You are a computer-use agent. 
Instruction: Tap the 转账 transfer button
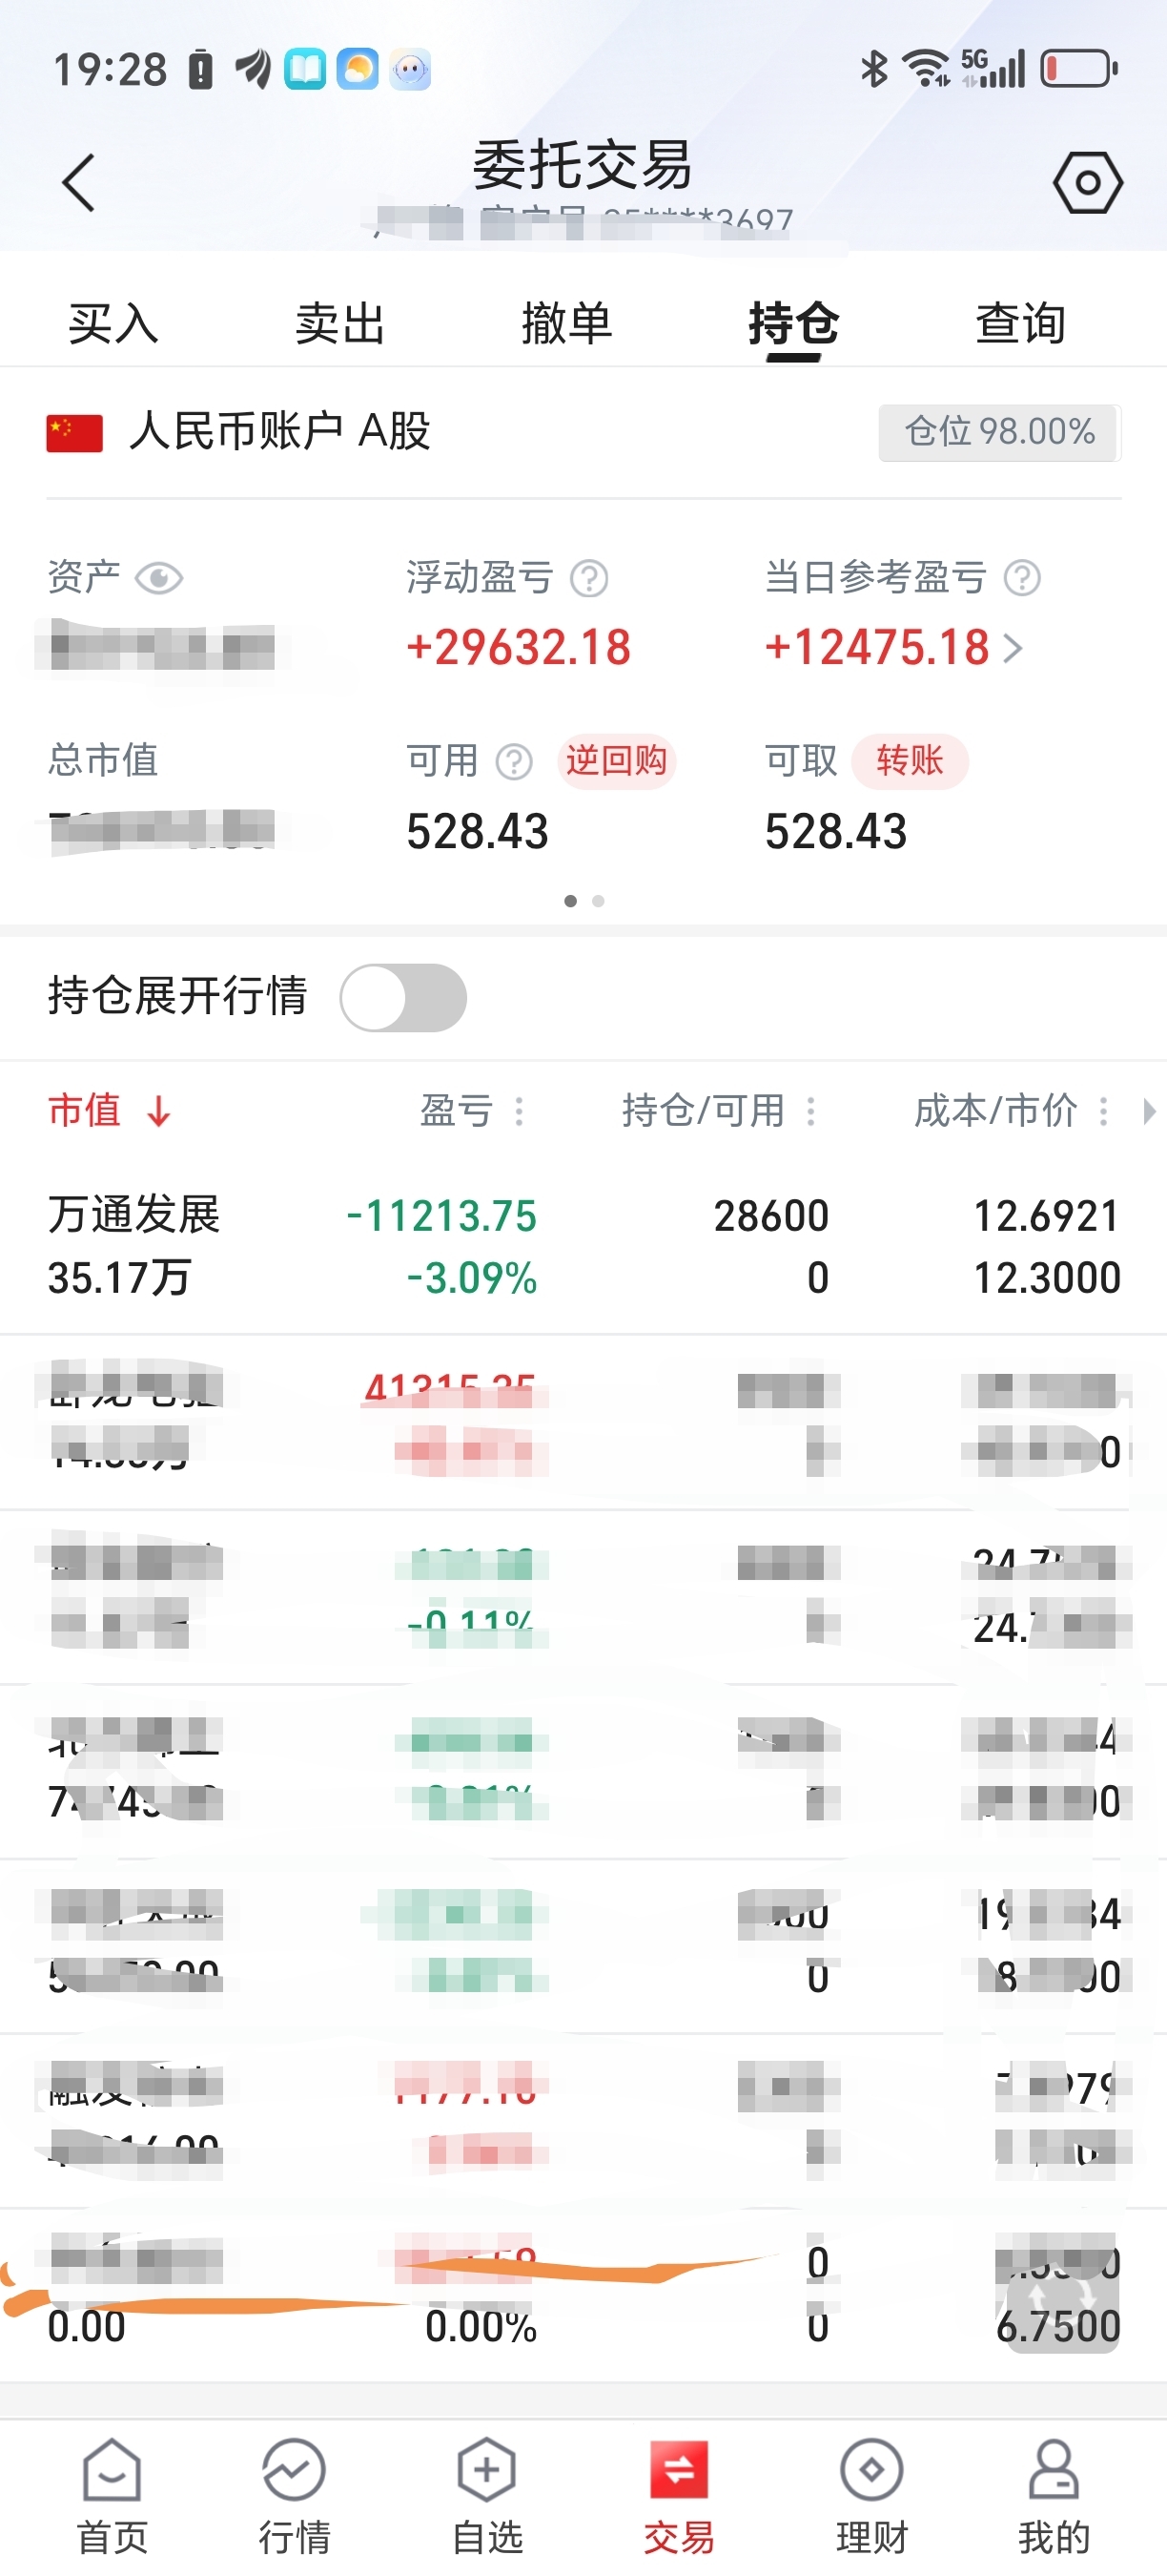tap(910, 761)
